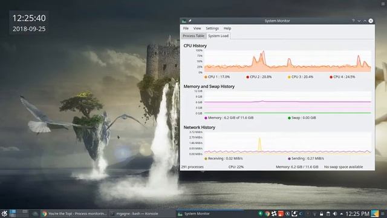
Task: Click the CPU 1 orange legend dot
Action: click(x=206, y=77)
